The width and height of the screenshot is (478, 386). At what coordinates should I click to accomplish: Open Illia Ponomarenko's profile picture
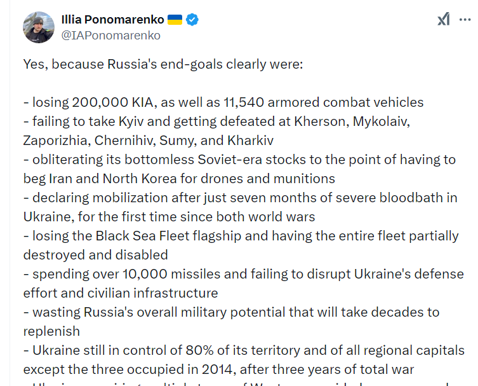click(x=39, y=27)
